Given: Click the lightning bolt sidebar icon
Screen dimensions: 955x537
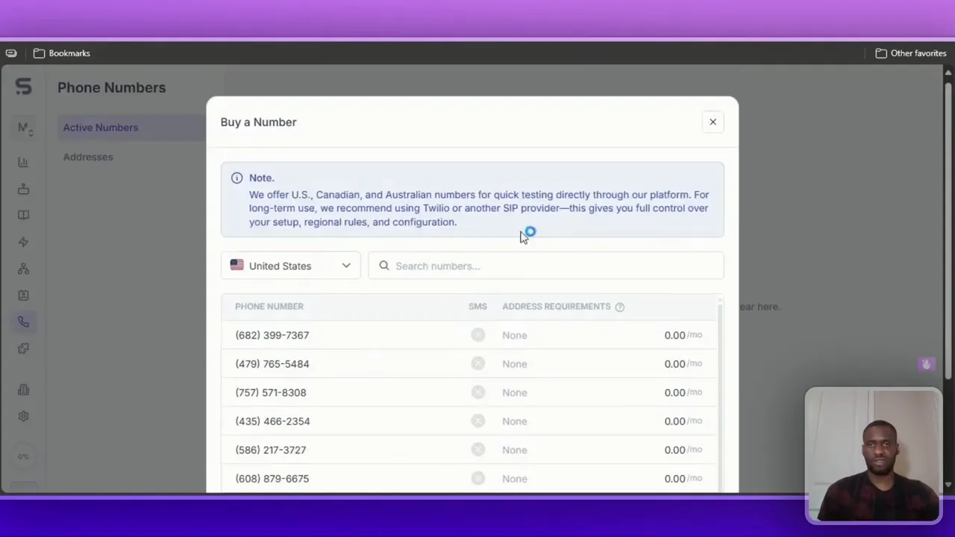Looking at the screenshot, I should point(23,242).
